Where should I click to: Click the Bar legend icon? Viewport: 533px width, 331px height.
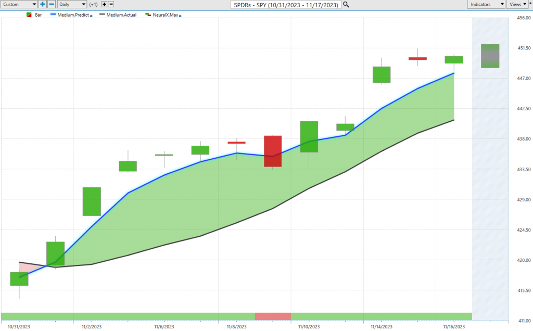[x=29, y=15]
